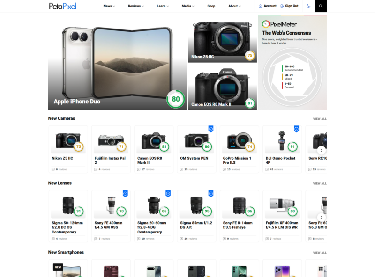Open Nikon Z5 IIC featured tile
The image size is (375, 277).
point(222,39)
